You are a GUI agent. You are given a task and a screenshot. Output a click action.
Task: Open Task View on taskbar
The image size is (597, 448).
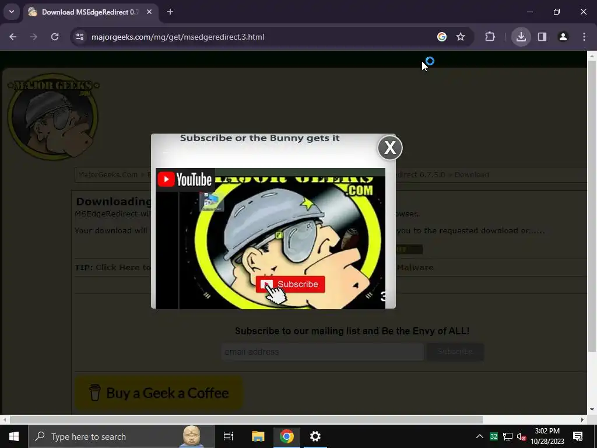pyautogui.click(x=229, y=436)
